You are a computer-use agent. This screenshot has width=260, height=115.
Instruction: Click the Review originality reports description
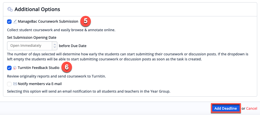click(x=56, y=76)
